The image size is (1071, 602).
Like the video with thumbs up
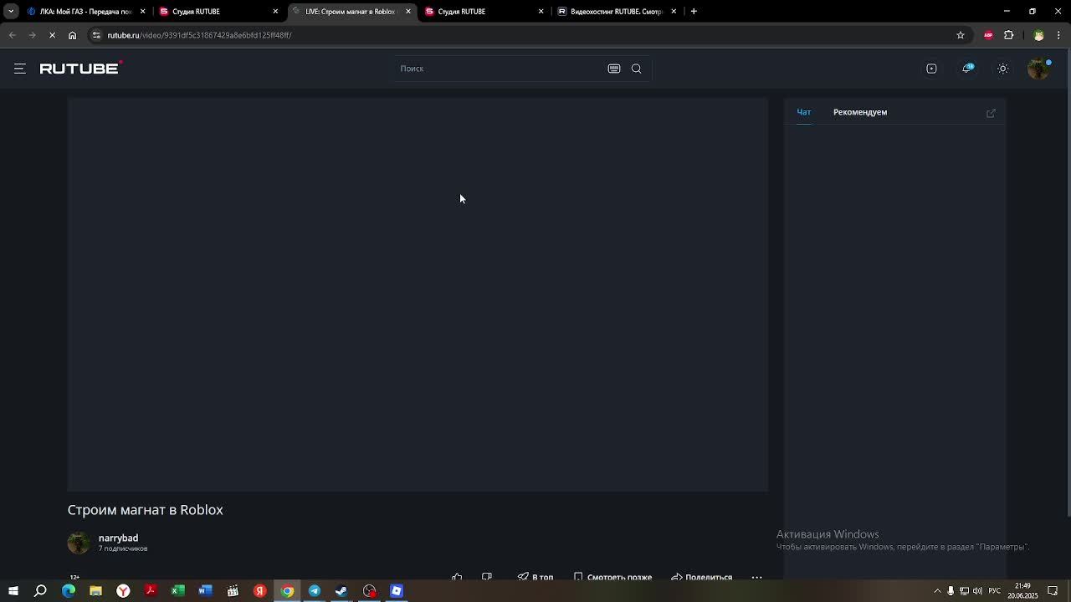click(x=457, y=577)
